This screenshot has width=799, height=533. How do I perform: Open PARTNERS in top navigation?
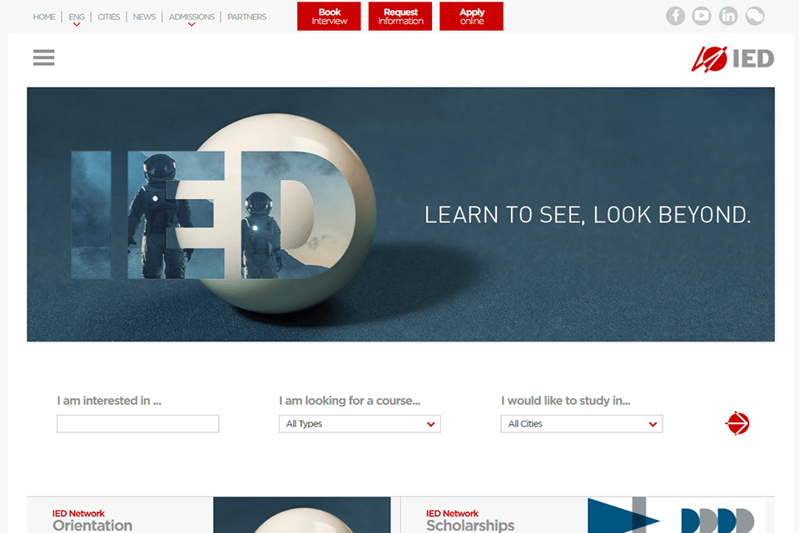(x=246, y=17)
